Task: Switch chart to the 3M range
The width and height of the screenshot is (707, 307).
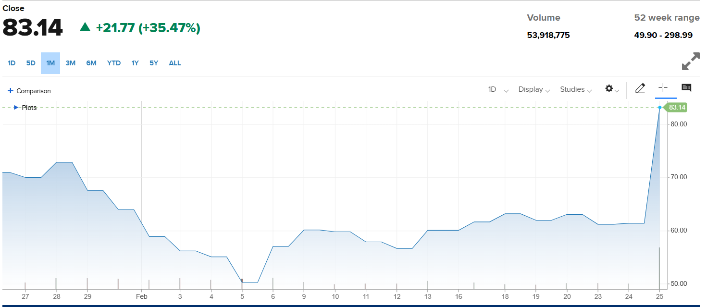Action: (x=71, y=63)
